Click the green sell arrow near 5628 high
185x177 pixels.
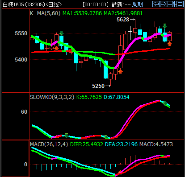(x=164, y=26)
